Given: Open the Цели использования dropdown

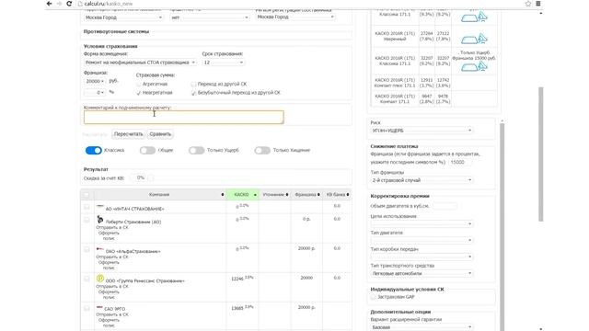Looking at the screenshot, I should point(422,224).
